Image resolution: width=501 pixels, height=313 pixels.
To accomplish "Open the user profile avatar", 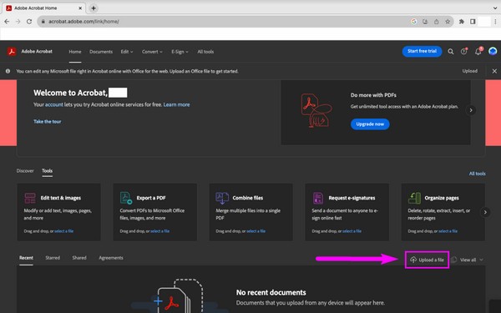I will pos(493,51).
